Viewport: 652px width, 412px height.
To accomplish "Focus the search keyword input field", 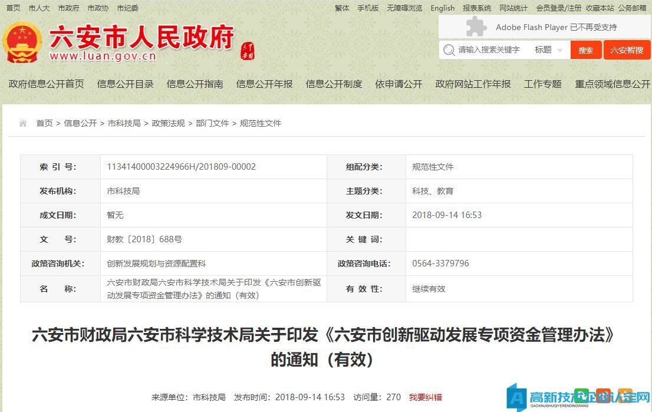I will 492,50.
